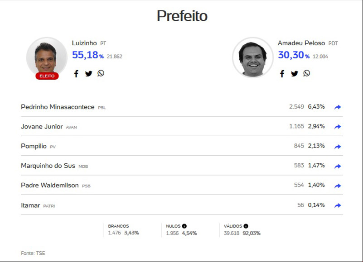Click share arrow for Jovane Junior
The width and height of the screenshot is (363, 262).
tap(338, 127)
